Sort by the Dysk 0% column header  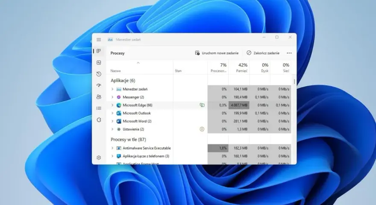(x=260, y=67)
